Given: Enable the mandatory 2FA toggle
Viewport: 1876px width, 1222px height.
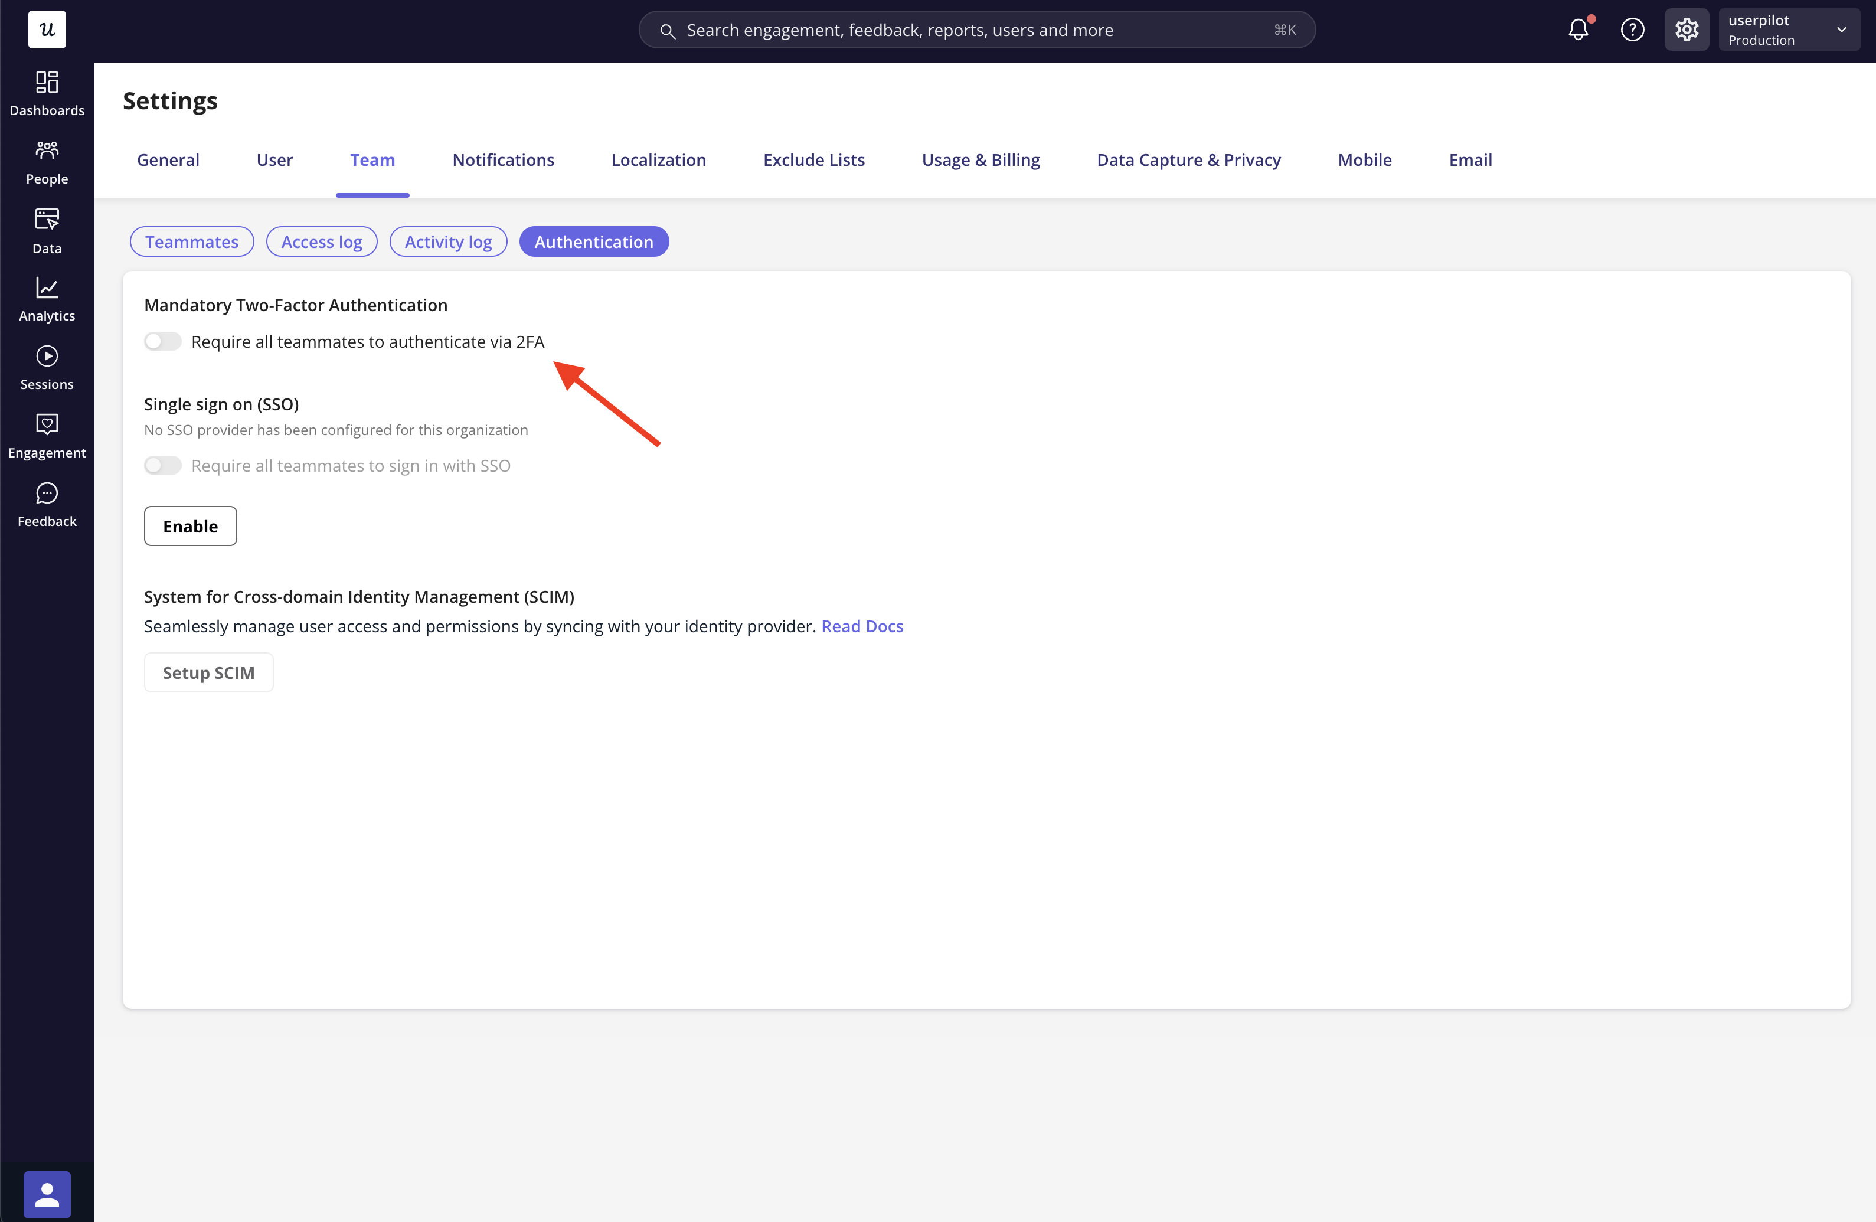Looking at the screenshot, I should coord(163,341).
